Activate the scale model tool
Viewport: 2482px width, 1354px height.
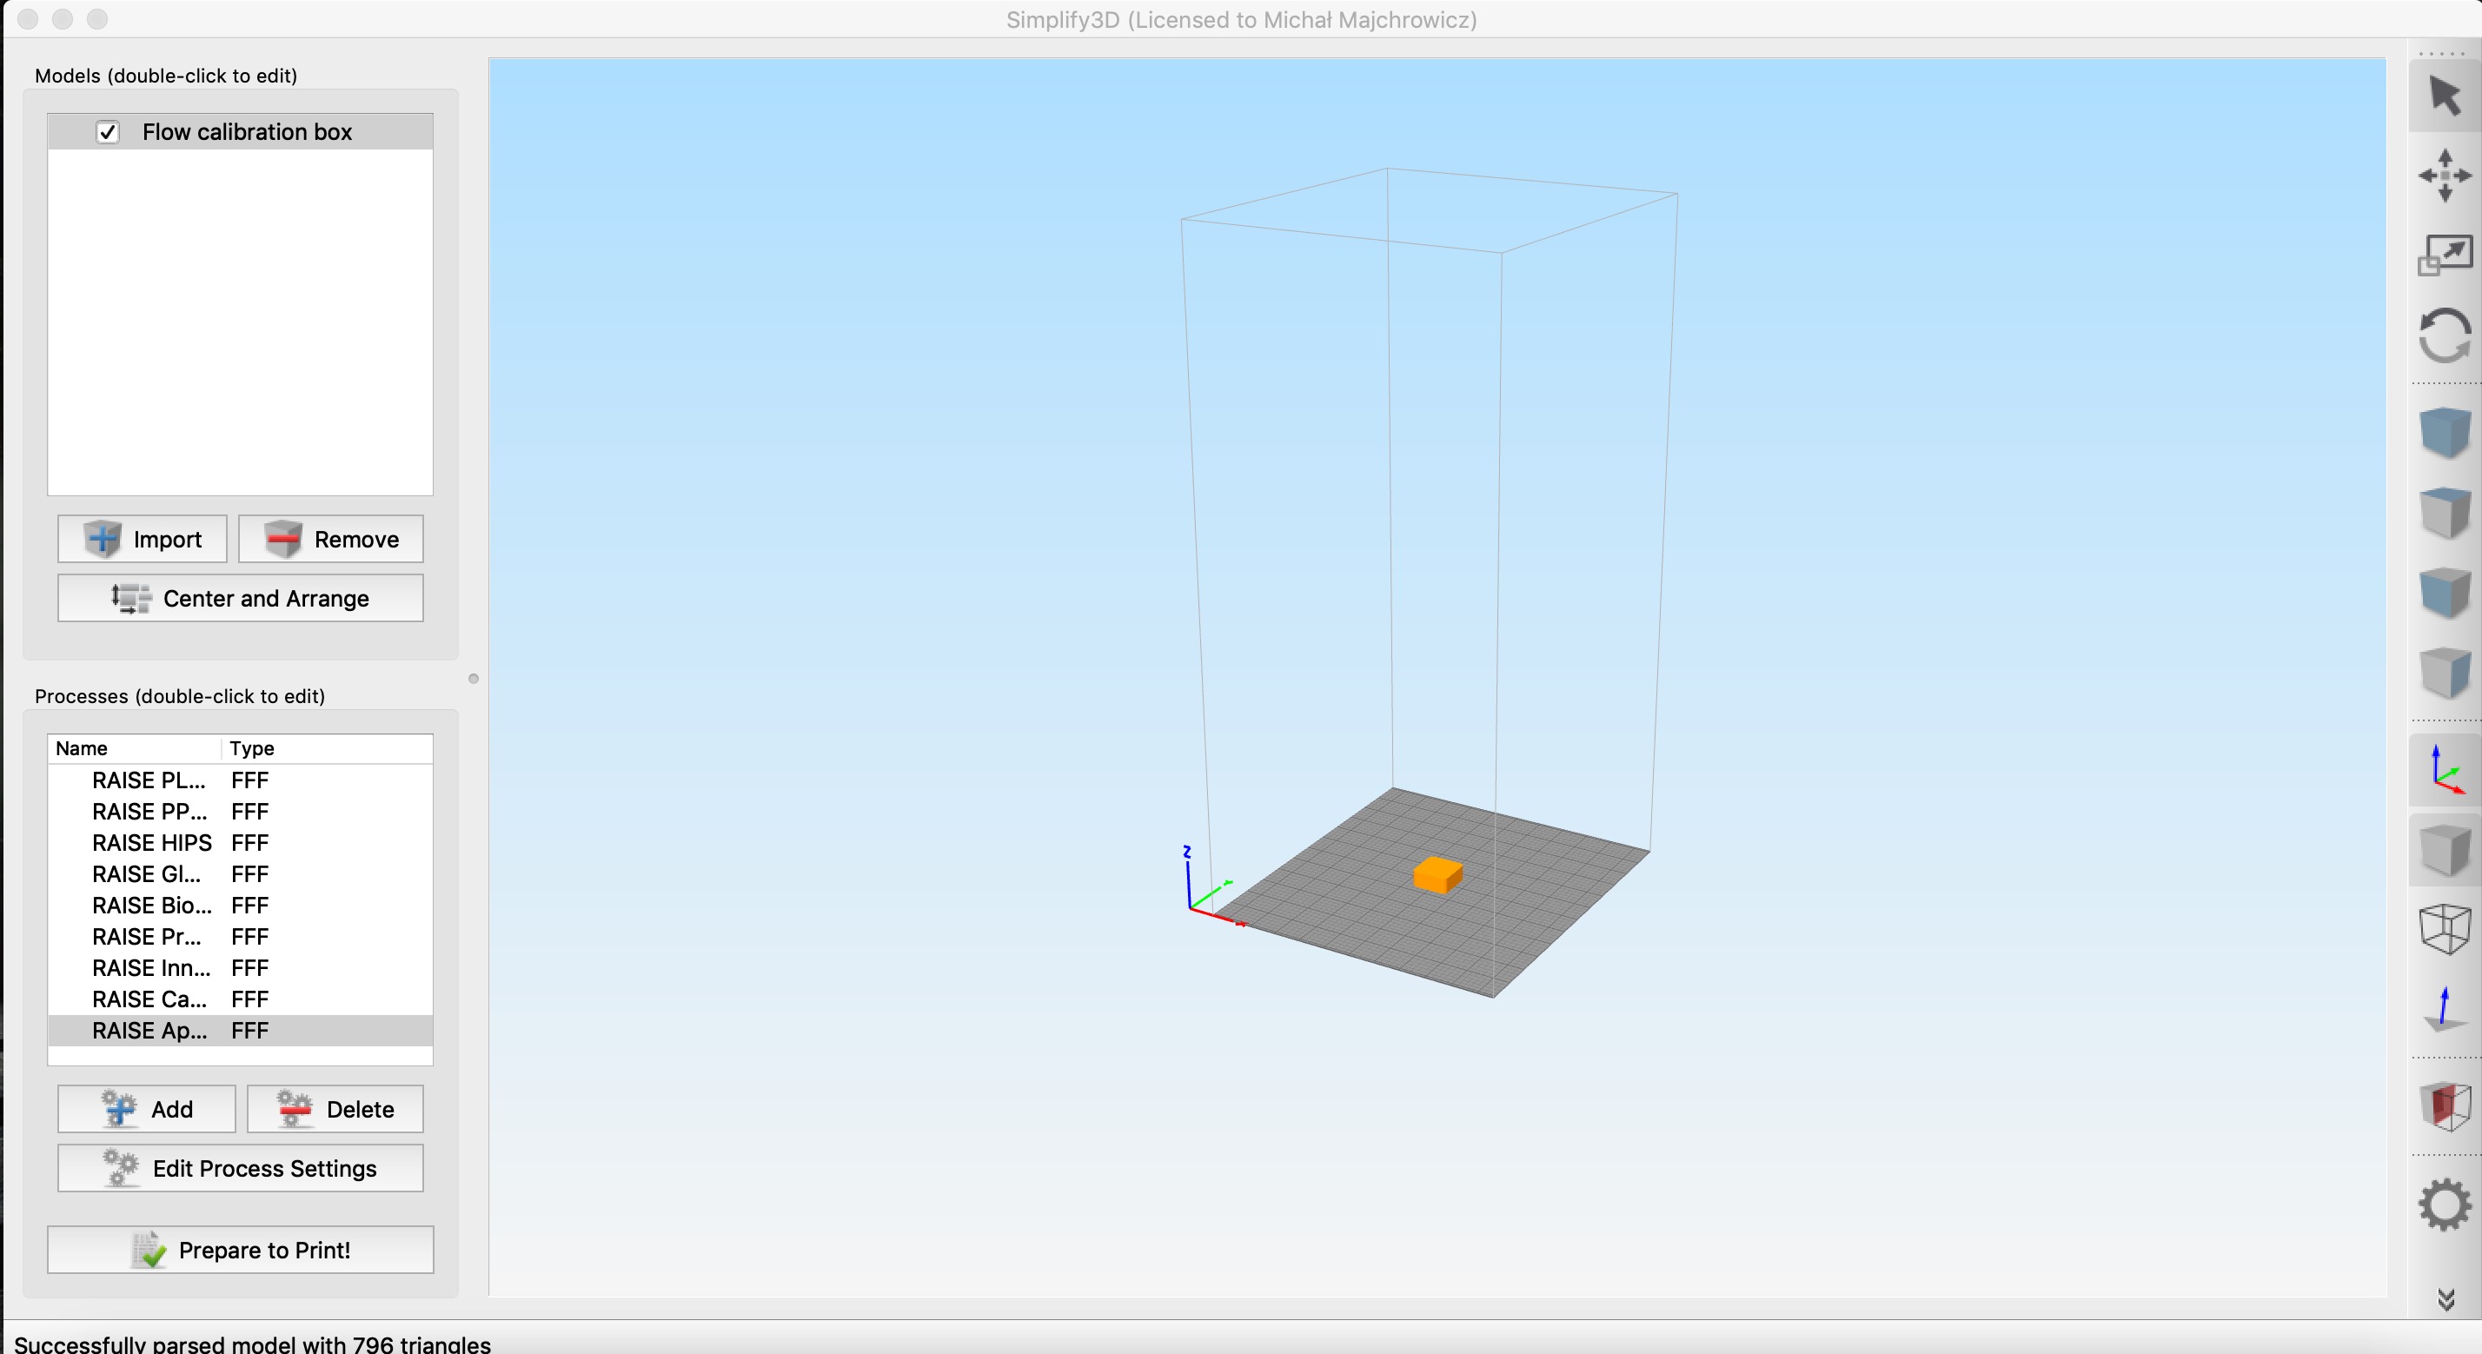[x=2445, y=256]
